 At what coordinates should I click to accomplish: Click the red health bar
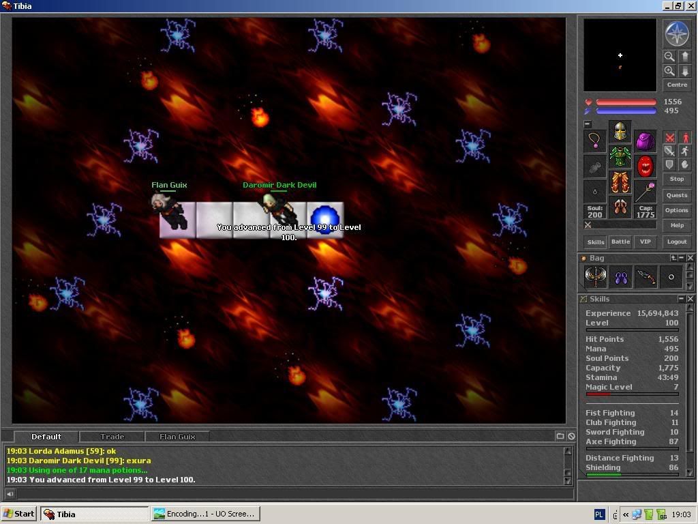coord(626,102)
